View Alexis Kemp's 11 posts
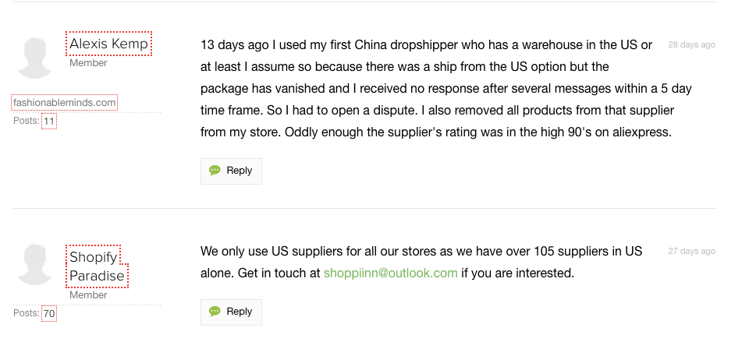The image size is (749, 349). click(x=49, y=122)
